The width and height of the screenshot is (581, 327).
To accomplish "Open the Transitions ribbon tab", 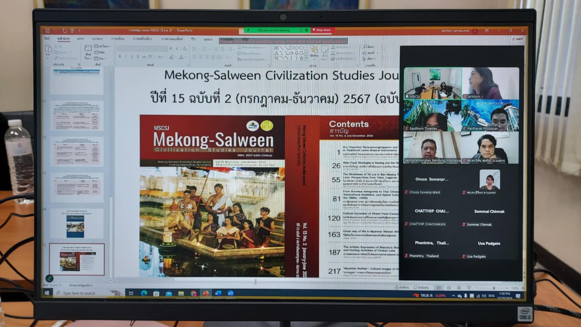I will pos(117,38).
